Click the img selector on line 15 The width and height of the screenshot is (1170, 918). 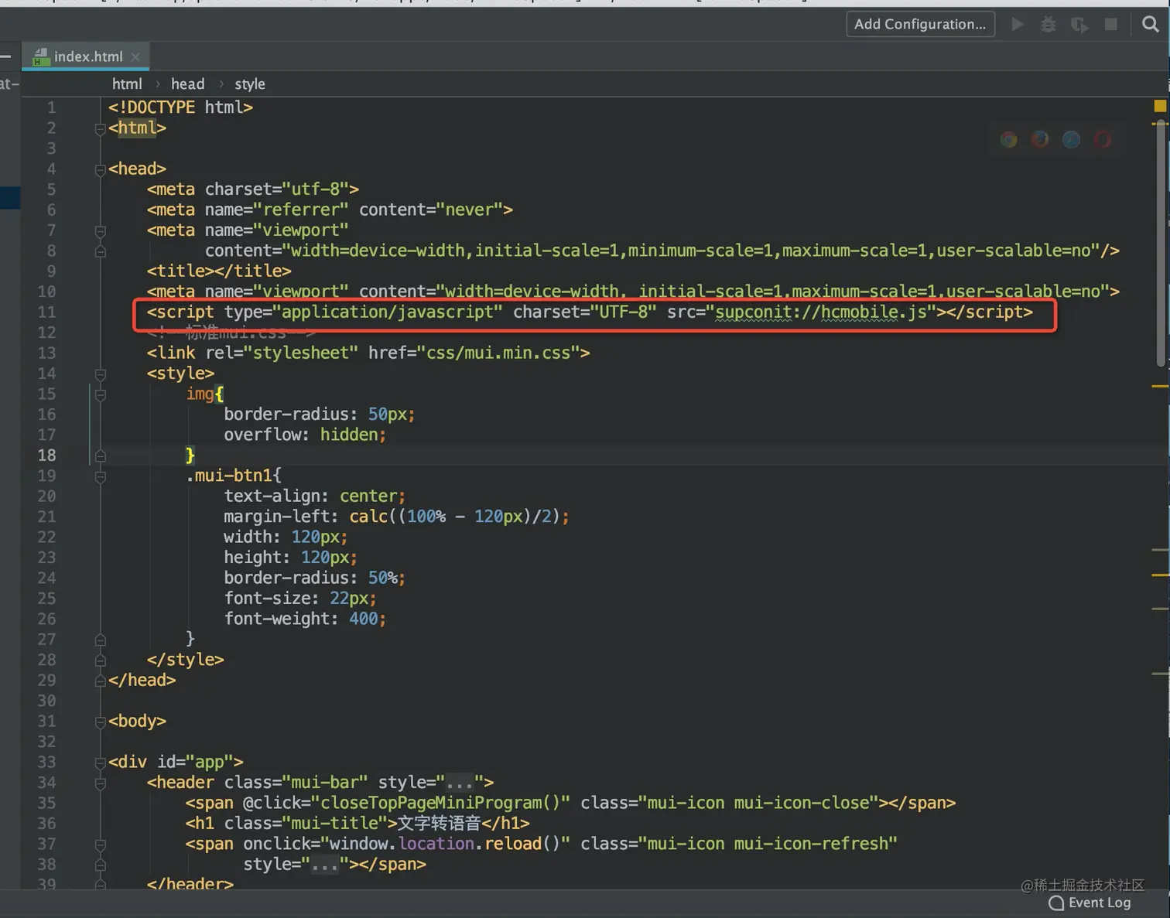pyautogui.click(x=200, y=394)
